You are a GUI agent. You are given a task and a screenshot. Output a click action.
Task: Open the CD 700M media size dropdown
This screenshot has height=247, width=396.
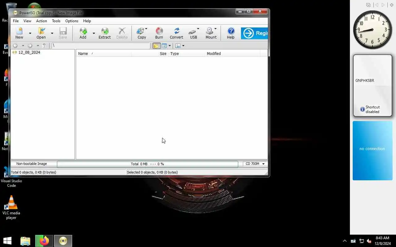point(255,164)
